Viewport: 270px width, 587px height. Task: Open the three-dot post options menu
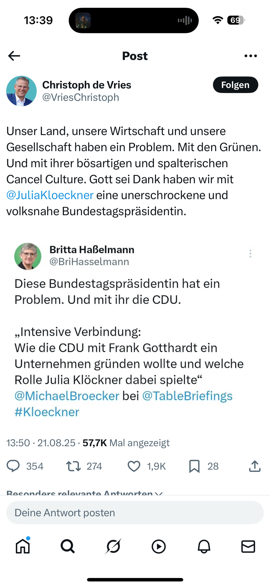251,56
